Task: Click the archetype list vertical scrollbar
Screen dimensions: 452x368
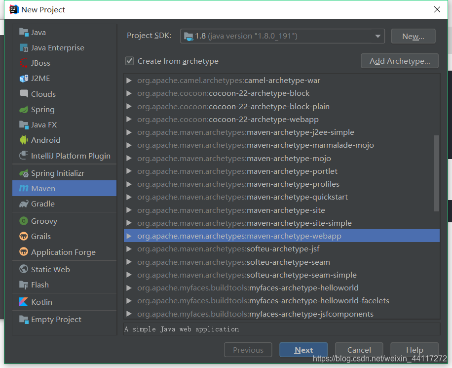Action: [436, 173]
